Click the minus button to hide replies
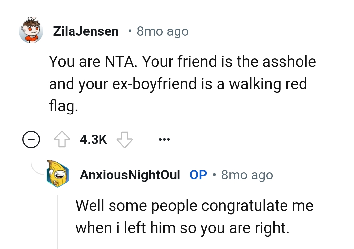This screenshot has width=354, height=249. point(31,139)
